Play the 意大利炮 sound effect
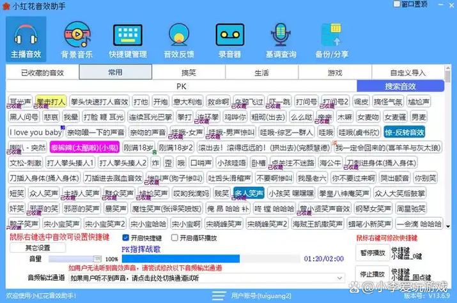457x303 pixels. click(187, 101)
